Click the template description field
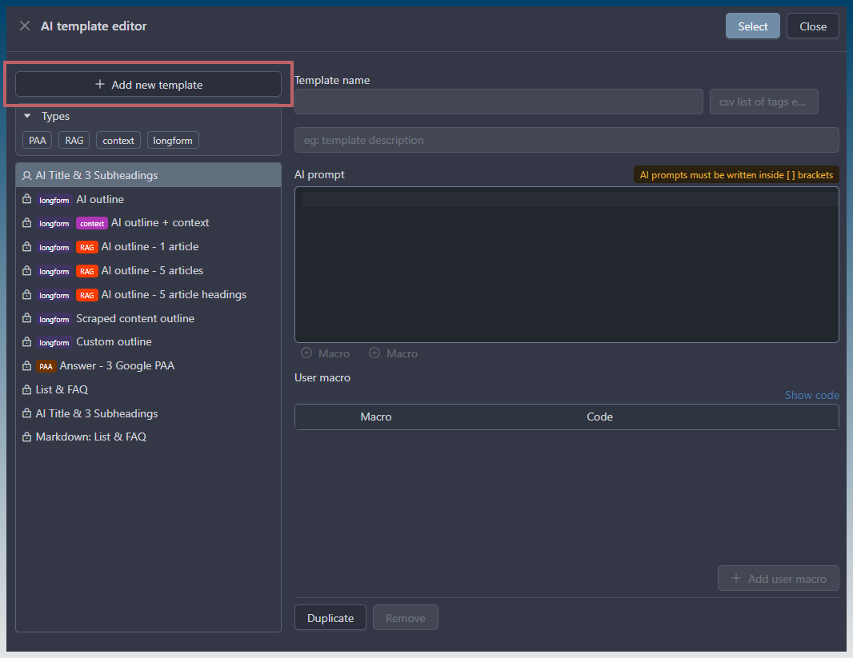This screenshot has width=853, height=658. [567, 140]
